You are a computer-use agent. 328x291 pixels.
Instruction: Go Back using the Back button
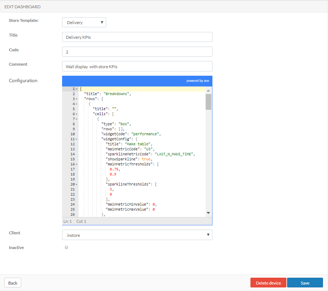pyautogui.click(x=13, y=283)
